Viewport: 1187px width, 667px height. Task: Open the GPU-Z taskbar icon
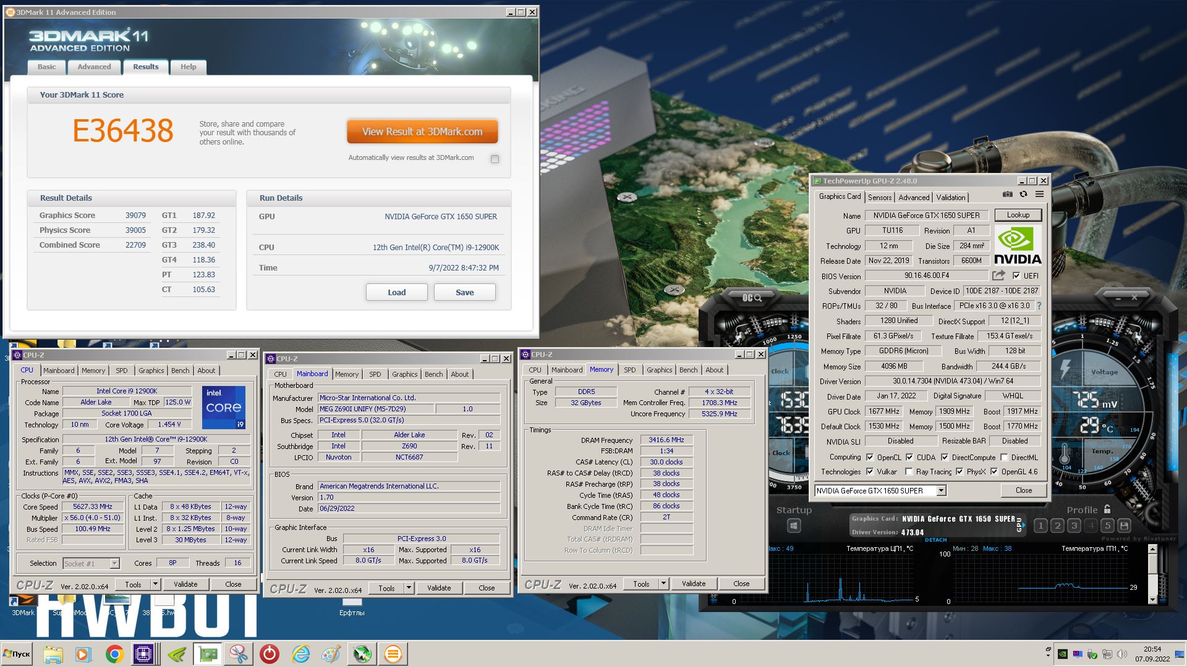click(207, 654)
